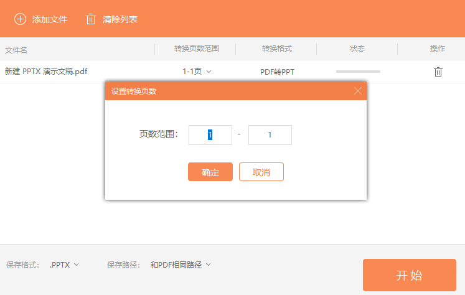Click 操作 column header
Image resolution: width=465 pixels, height=295 pixels.
coord(438,49)
